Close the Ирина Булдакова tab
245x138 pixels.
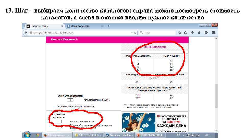coord(102,26)
